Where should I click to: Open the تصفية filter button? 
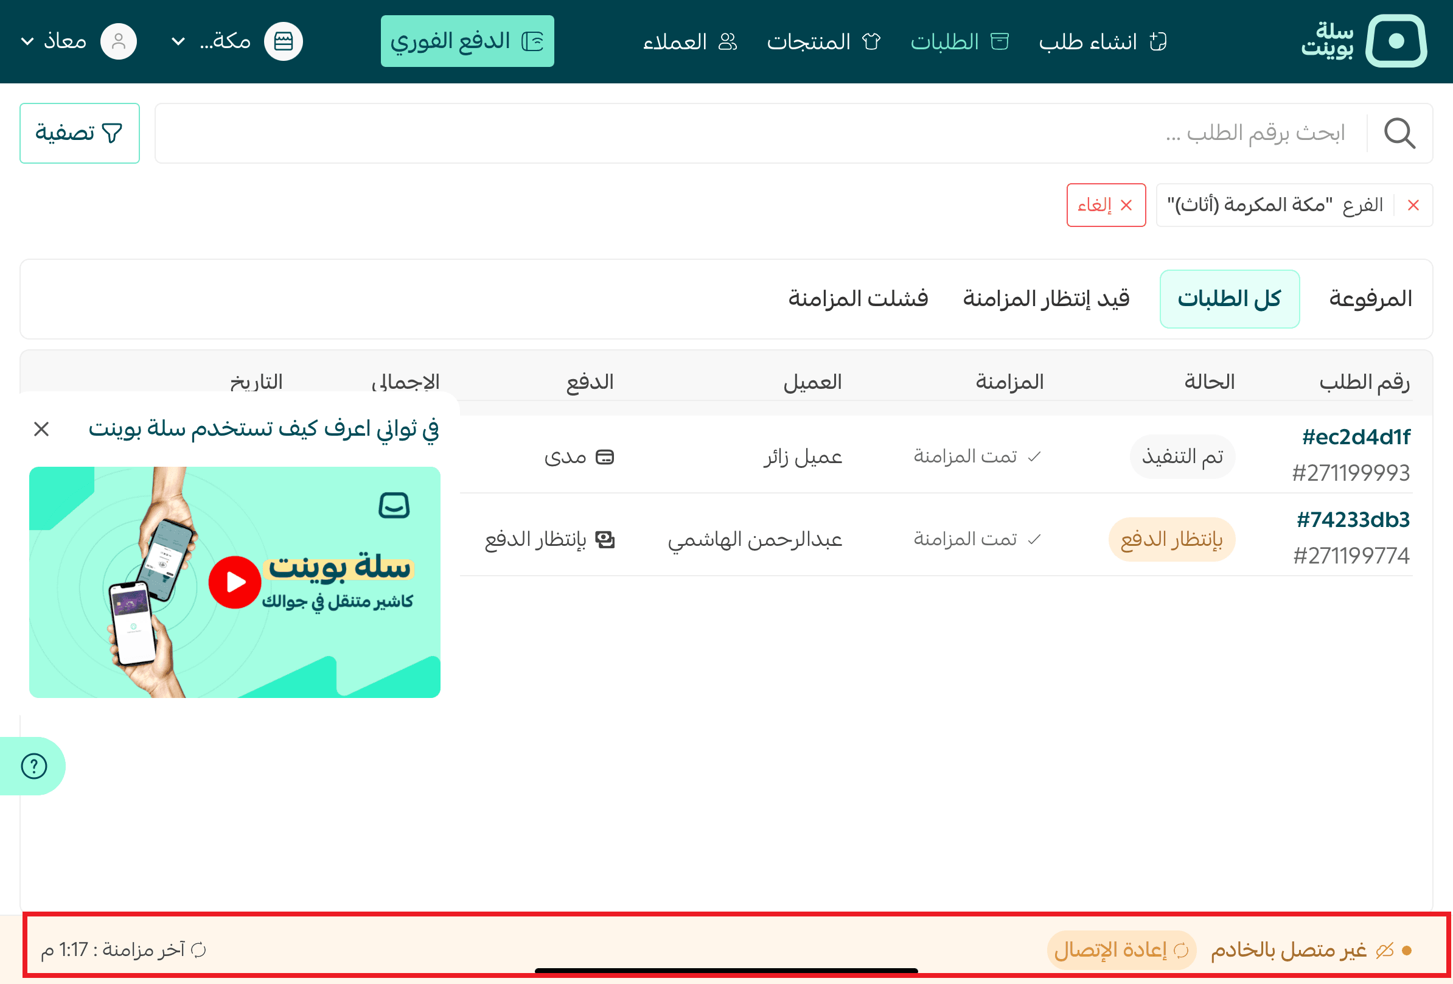click(79, 133)
